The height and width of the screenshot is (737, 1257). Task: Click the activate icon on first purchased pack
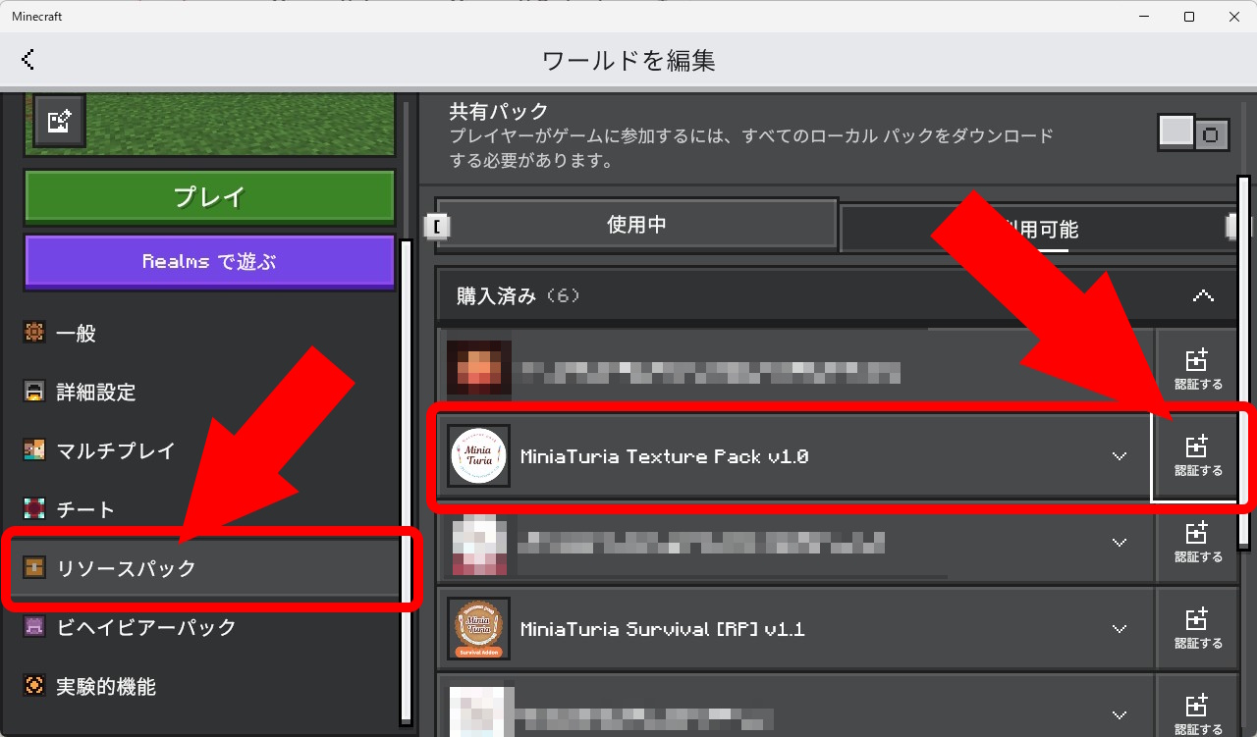coord(1195,370)
